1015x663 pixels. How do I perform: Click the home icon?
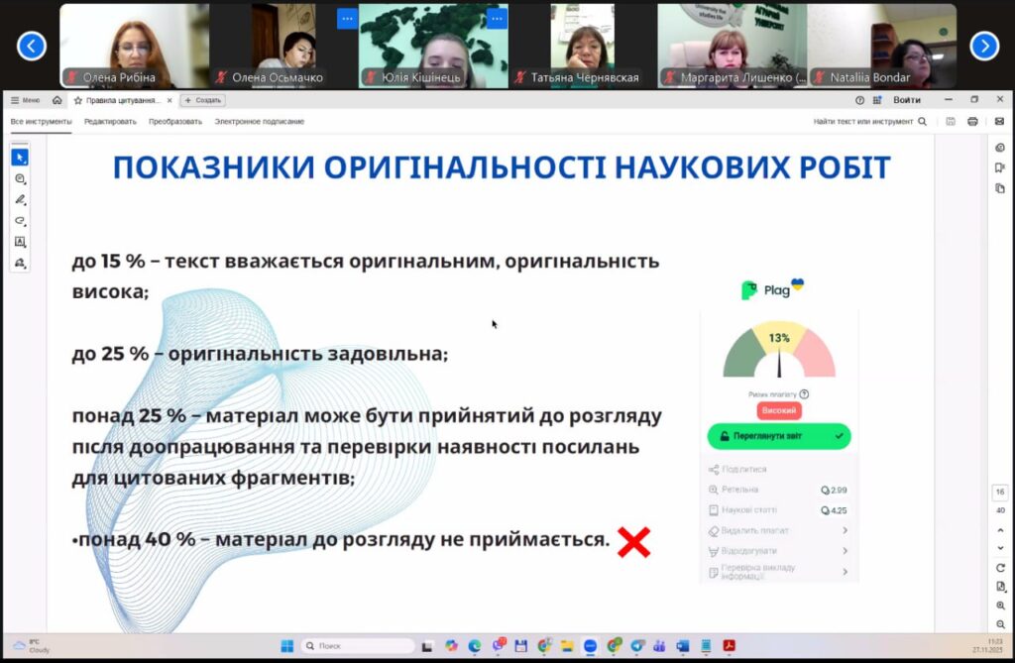[x=56, y=100]
